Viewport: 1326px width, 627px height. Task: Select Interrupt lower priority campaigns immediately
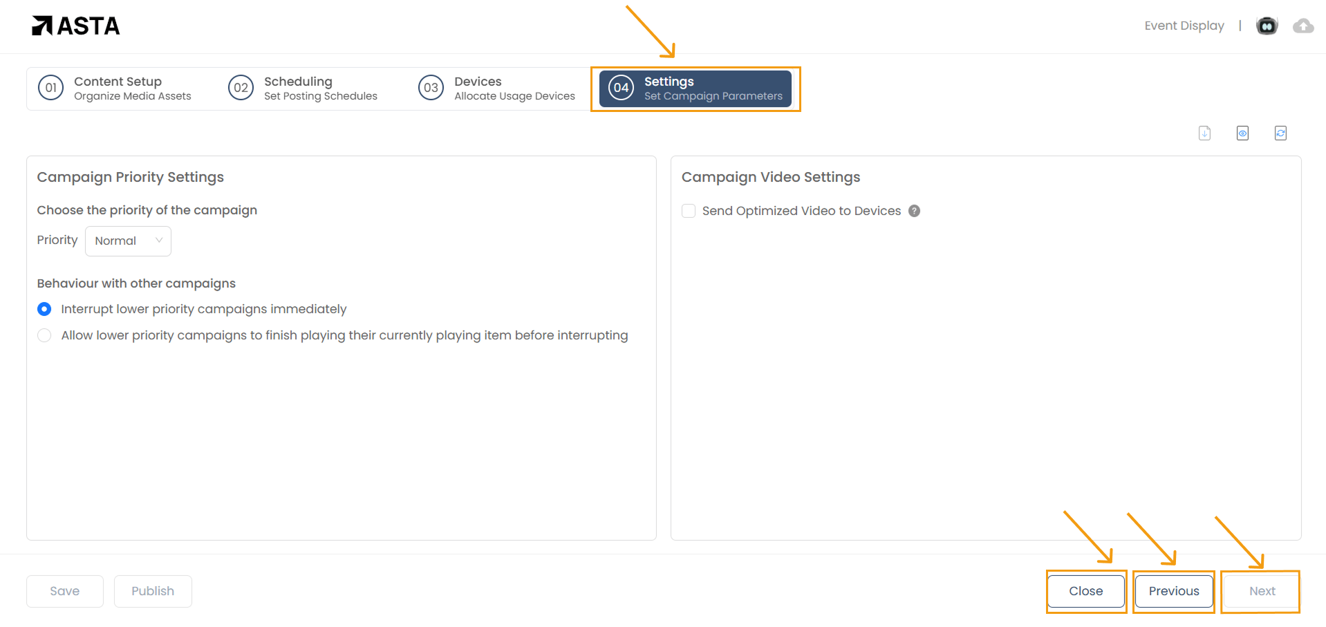[x=44, y=309]
